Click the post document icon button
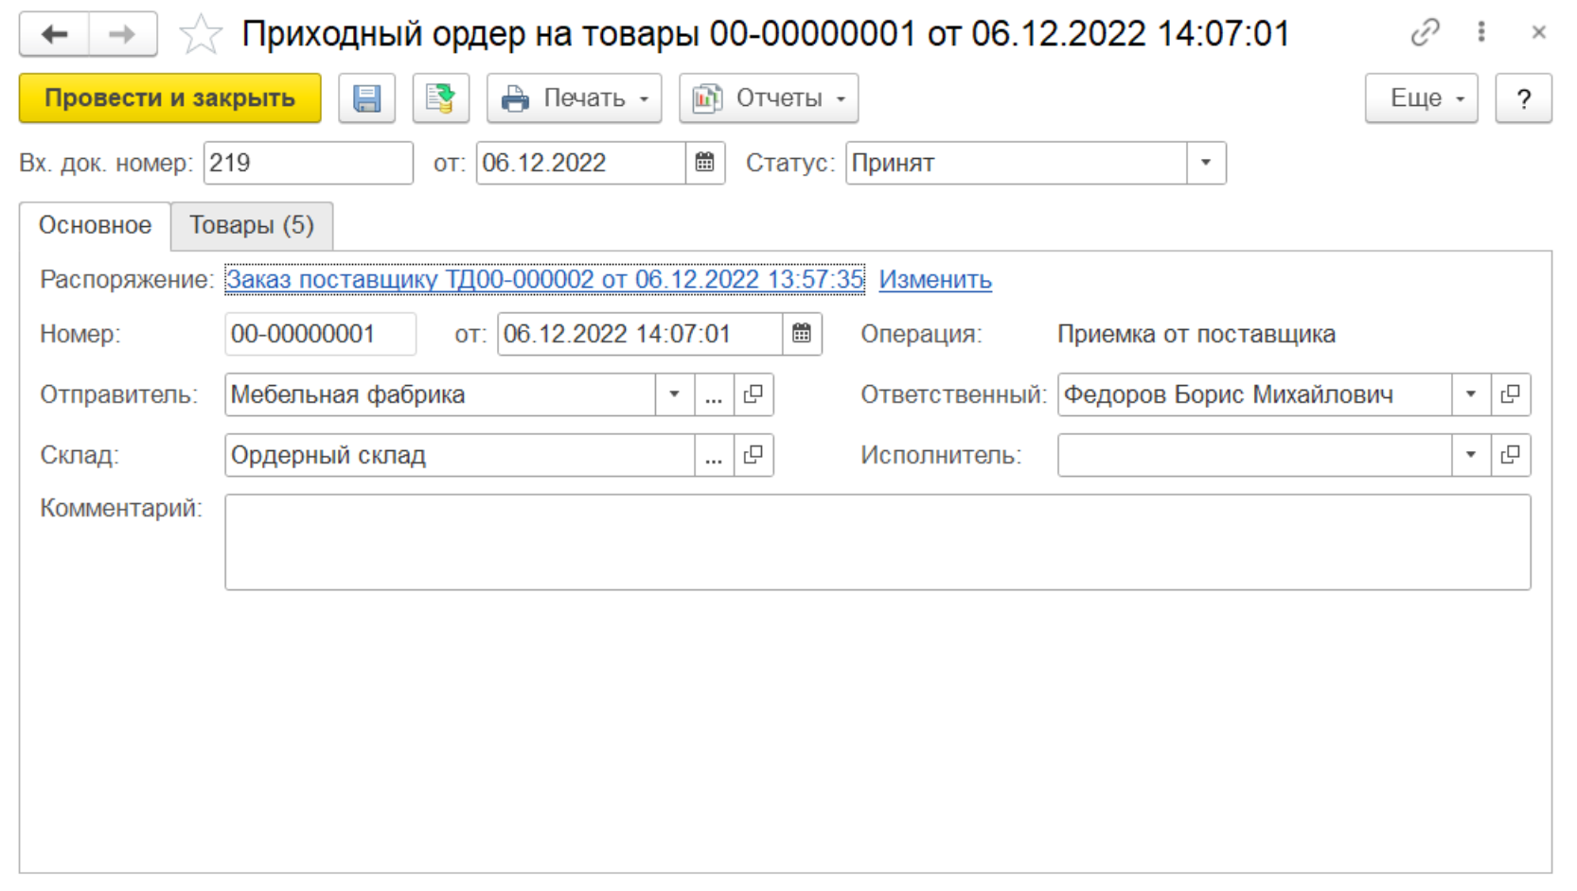Viewport: 1577px width, 891px height. pyautogui.click(x=440, y=98)
